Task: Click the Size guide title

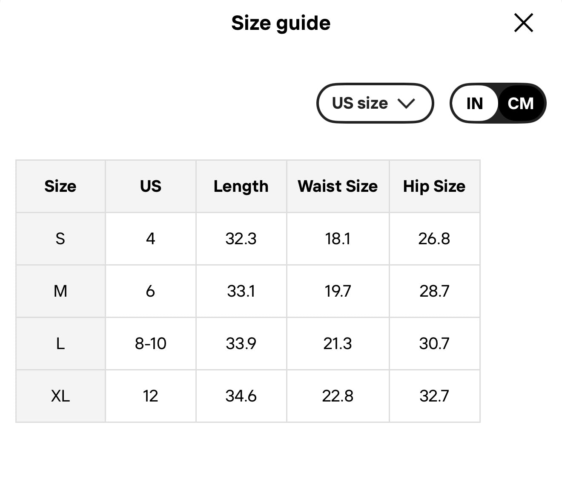Action: pos(281,23)
